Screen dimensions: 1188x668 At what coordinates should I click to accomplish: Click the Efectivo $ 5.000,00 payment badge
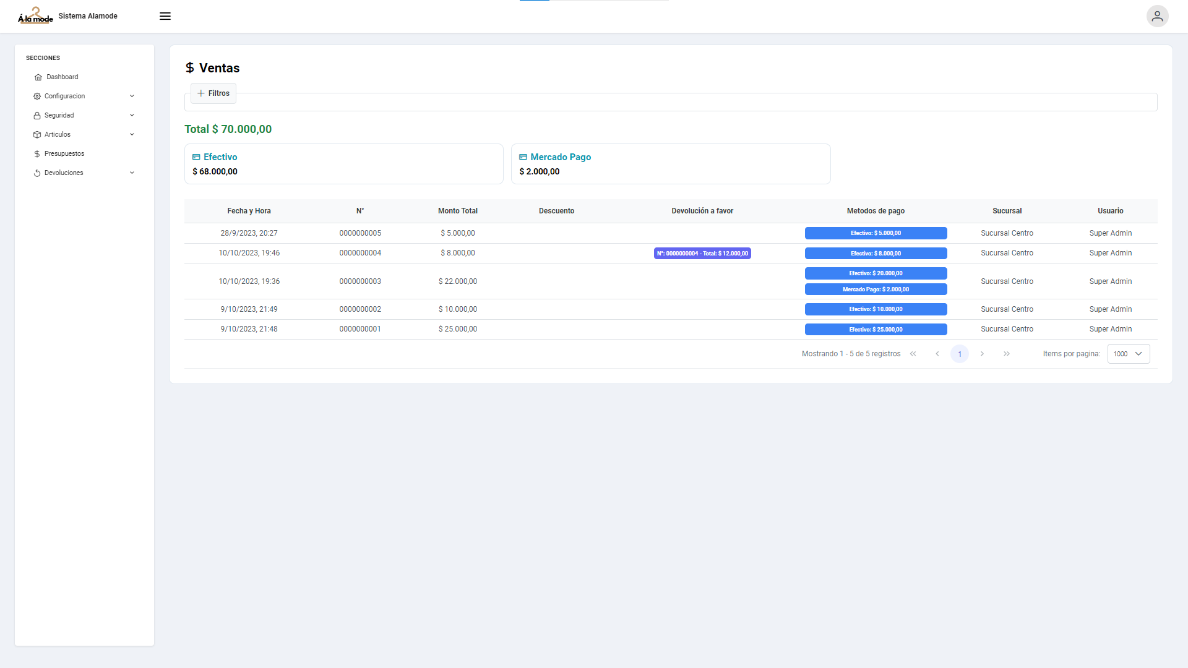click(876, 233)
